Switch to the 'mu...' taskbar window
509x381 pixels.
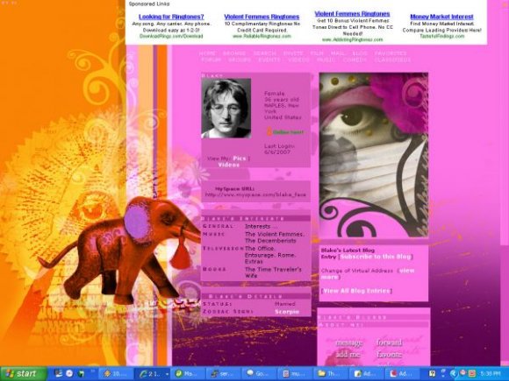click(x=294, y=374)
